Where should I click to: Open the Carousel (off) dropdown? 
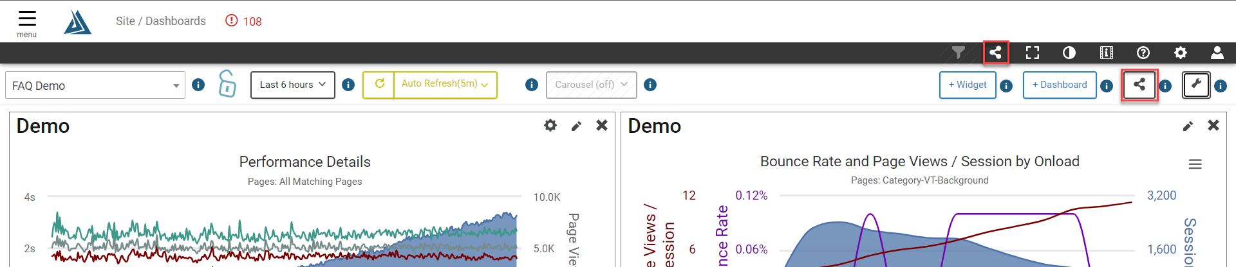[592, 85]
